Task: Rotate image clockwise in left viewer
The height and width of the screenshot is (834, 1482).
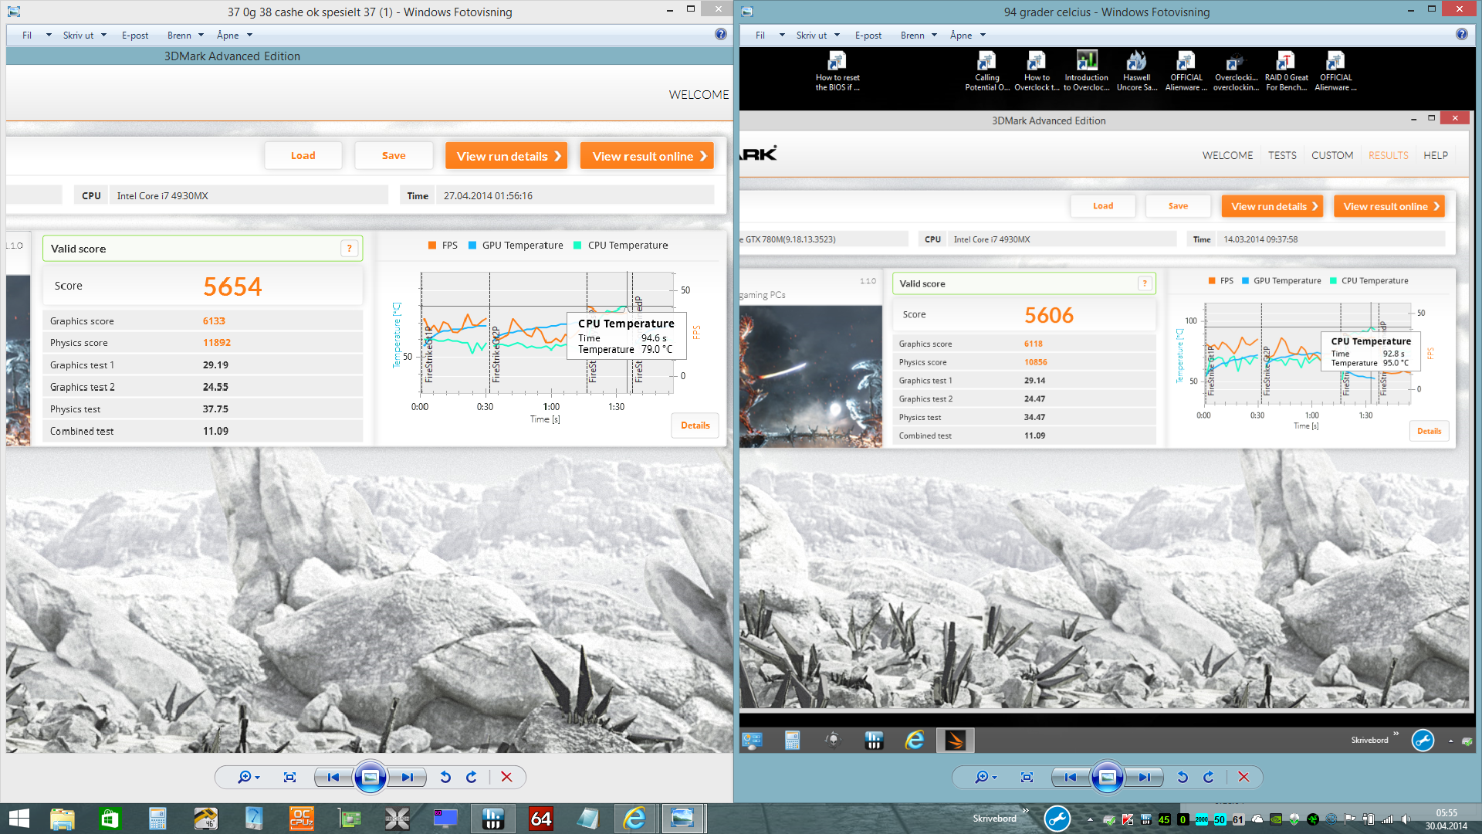Action: pos(472,777)
